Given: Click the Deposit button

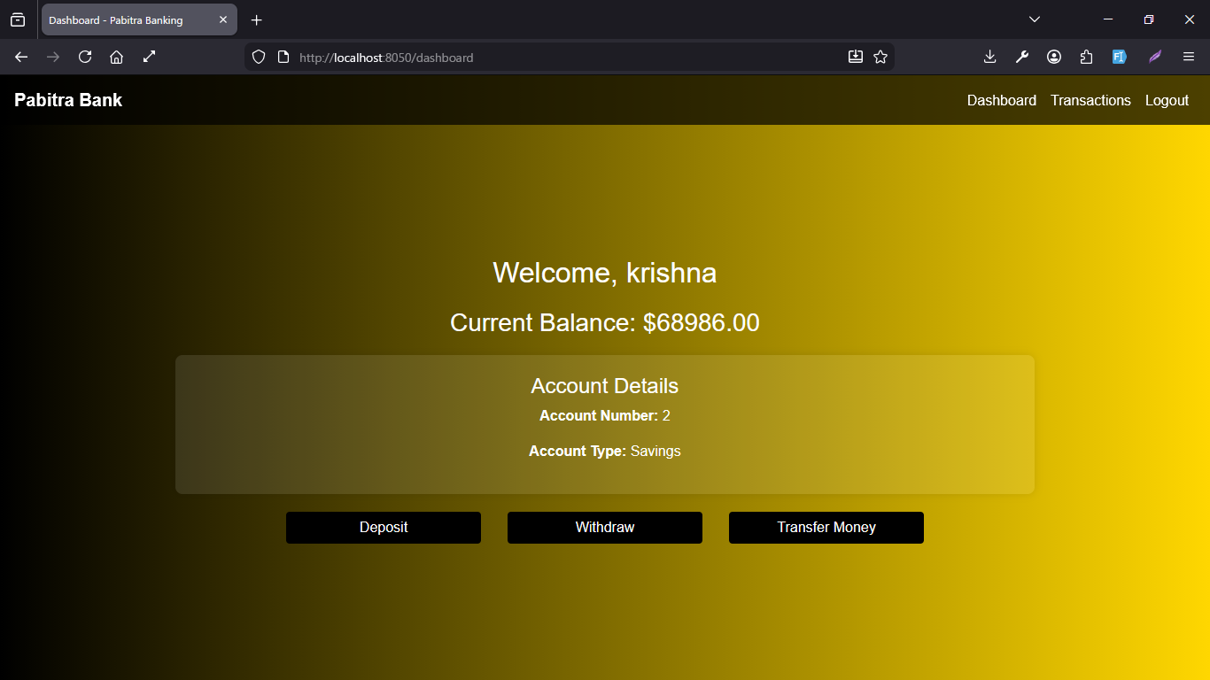Looking at the screenshot, I should click(384, 528).
